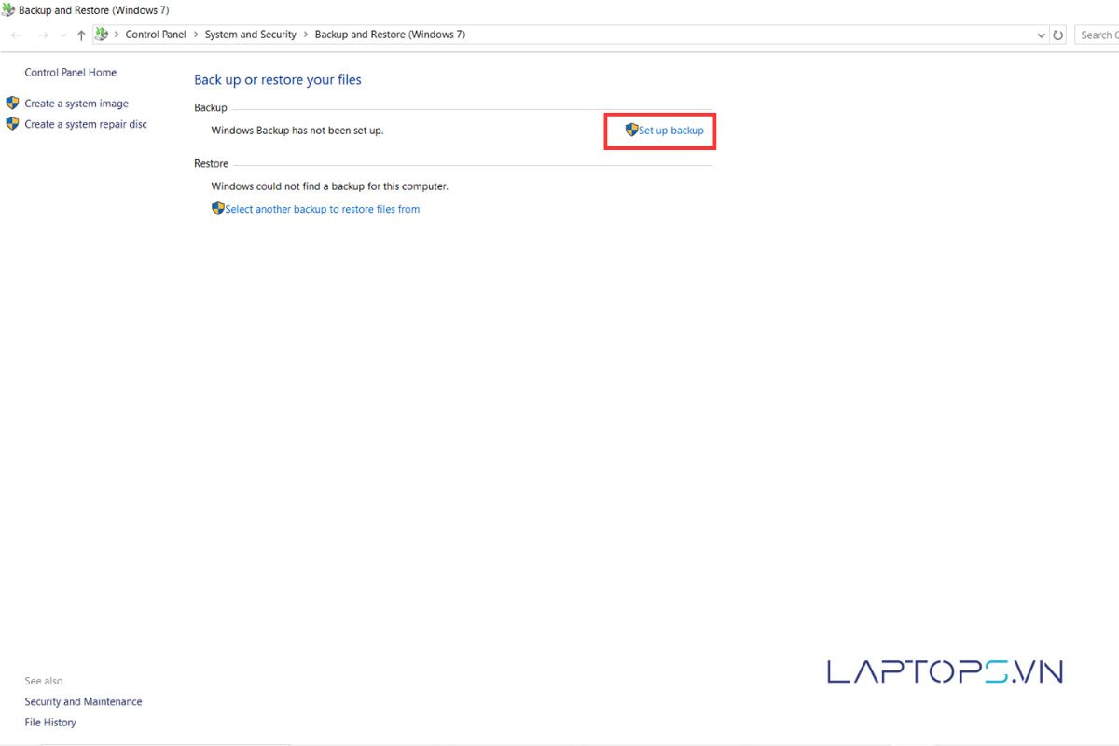Viewport: 1119px width, 746px height.
Task: Go to System and Security breadcrumb
Action: (x=250, y=35)
